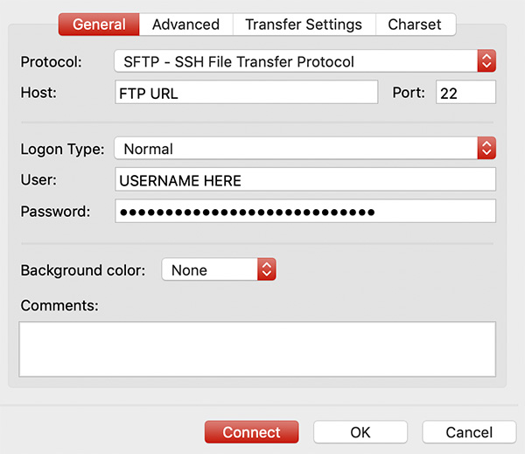The image size is (525, 454).
Task: Click the User label text
Action: (38, 180)
